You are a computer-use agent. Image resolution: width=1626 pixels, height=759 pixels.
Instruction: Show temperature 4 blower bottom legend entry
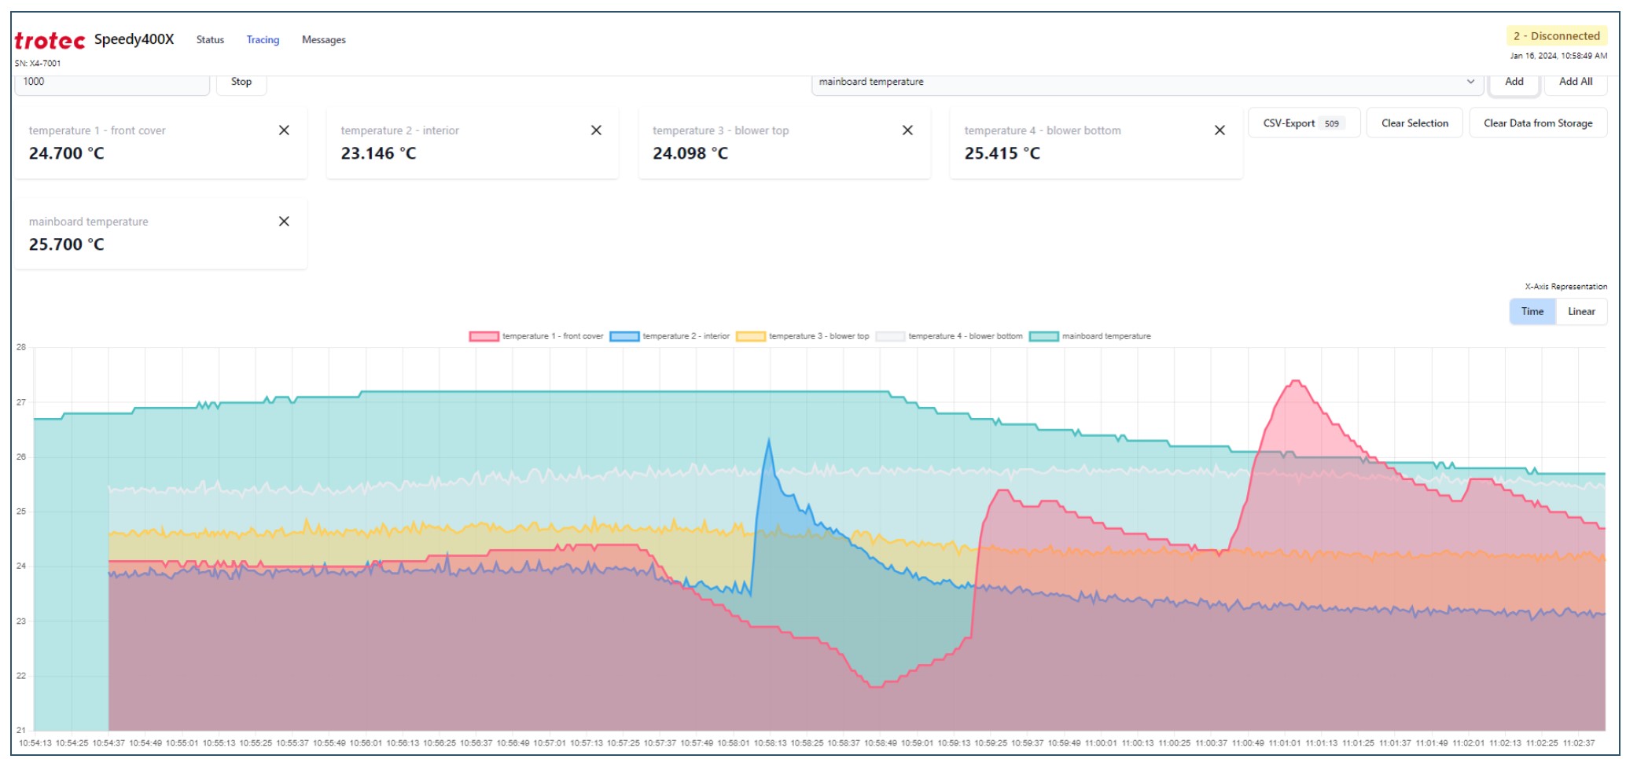pos(891,336)
